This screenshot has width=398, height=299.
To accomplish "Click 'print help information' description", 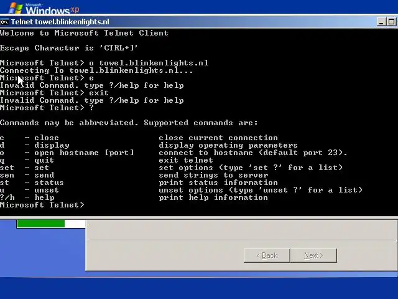I will coord(213,197).
